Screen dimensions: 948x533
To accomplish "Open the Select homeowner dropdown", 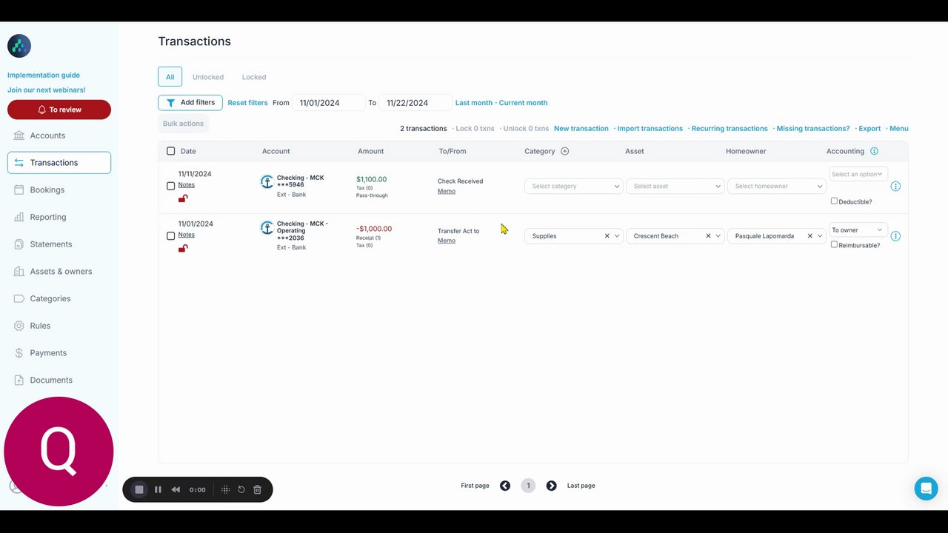I will tap(777, 187).
